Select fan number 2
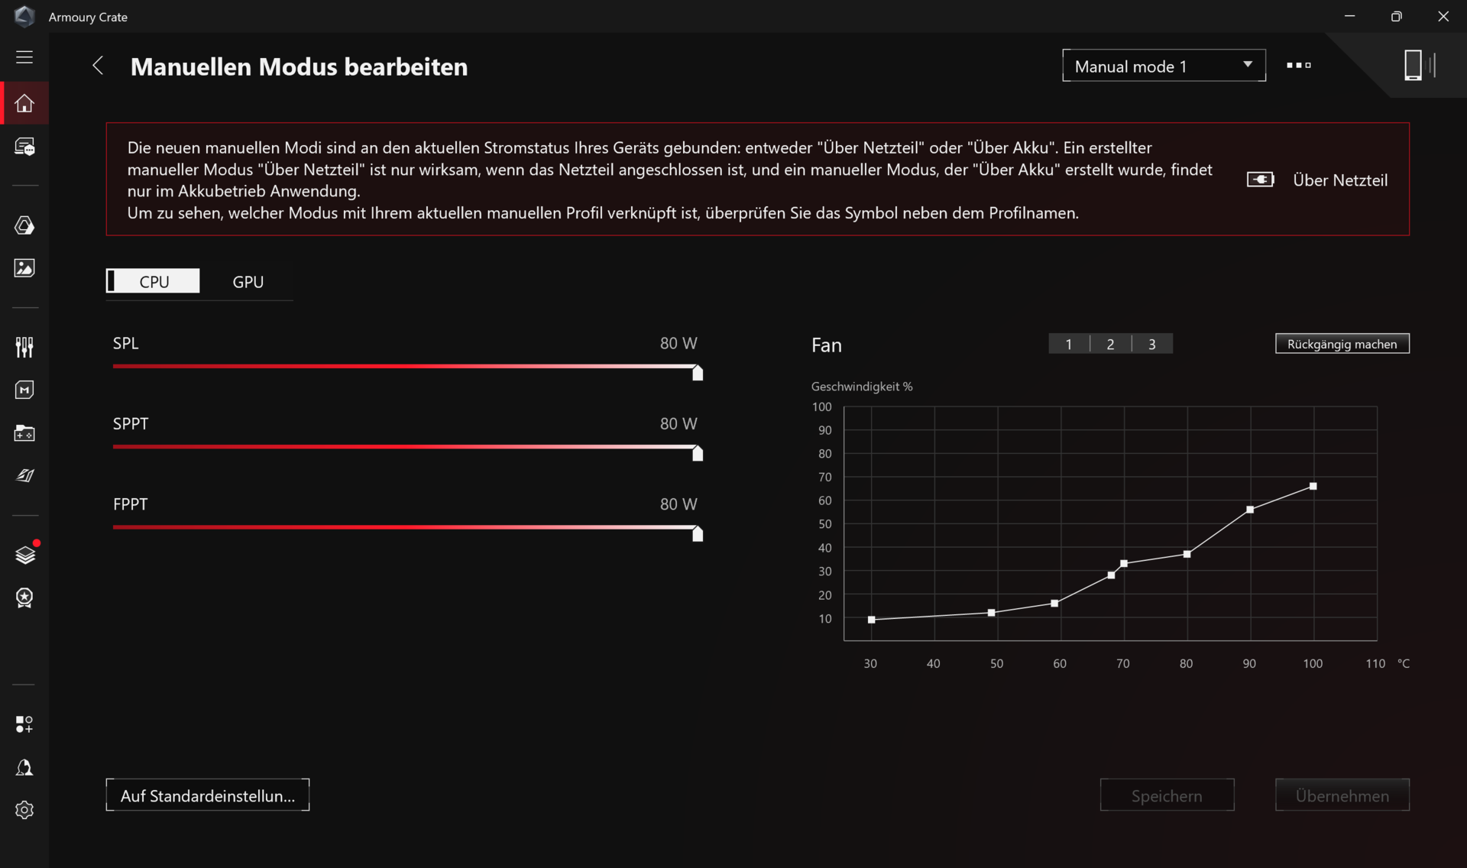 (x=1110, y=344)
